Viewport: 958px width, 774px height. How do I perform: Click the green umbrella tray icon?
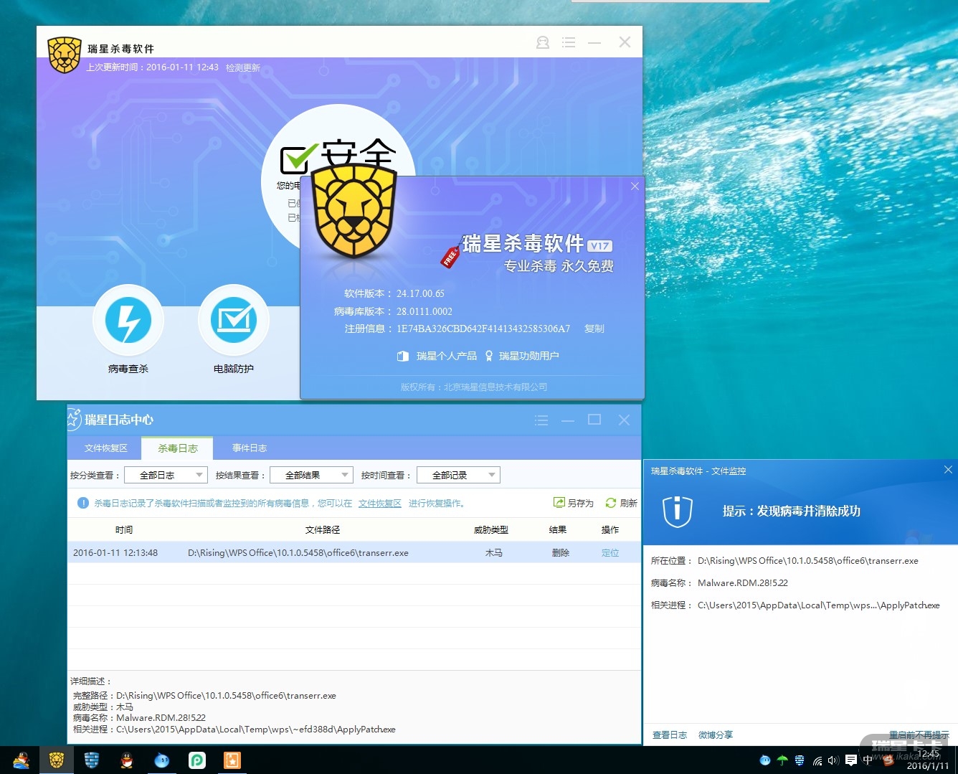click(782, 760)
